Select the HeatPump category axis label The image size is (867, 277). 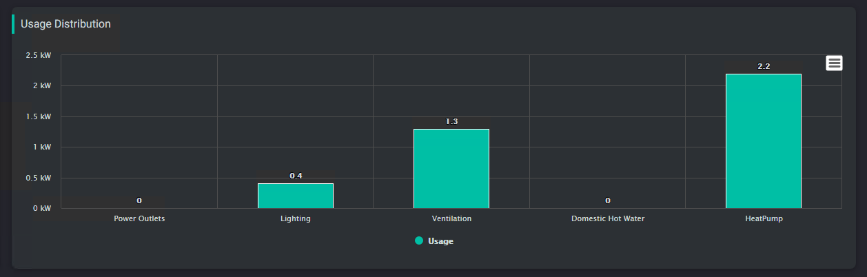tap(764, 218)
